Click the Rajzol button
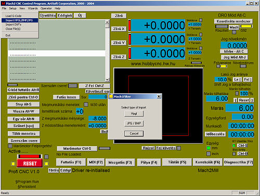Screen dimensions: 260x196 [148, 148]
